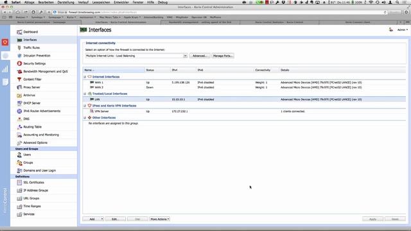Sort by the Name column header
Viewport: 411px width, 231px height.
tap(114, 70)
